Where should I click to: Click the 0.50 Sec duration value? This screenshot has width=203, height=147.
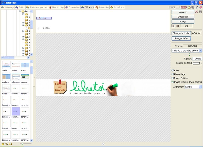196,33
